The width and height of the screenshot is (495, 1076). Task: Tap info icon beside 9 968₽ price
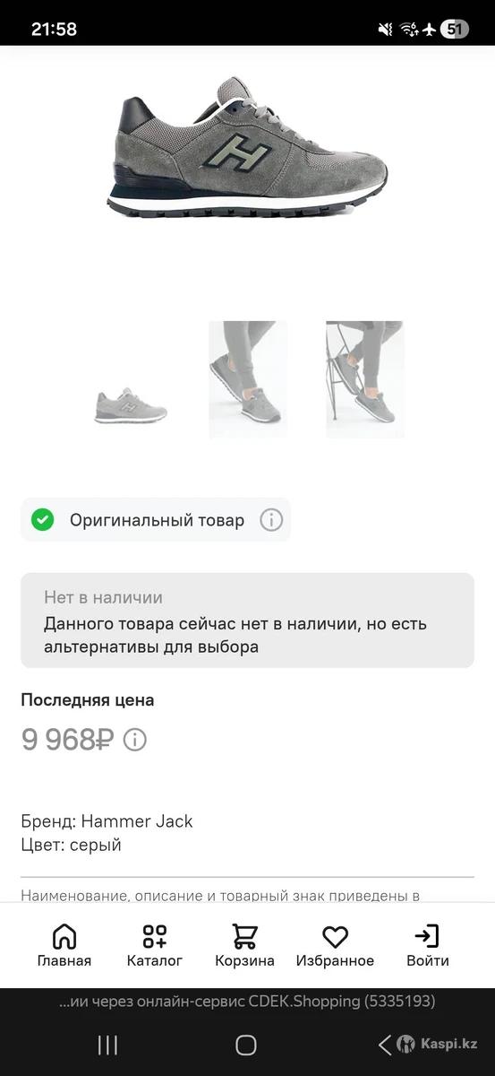coord(134,740)
